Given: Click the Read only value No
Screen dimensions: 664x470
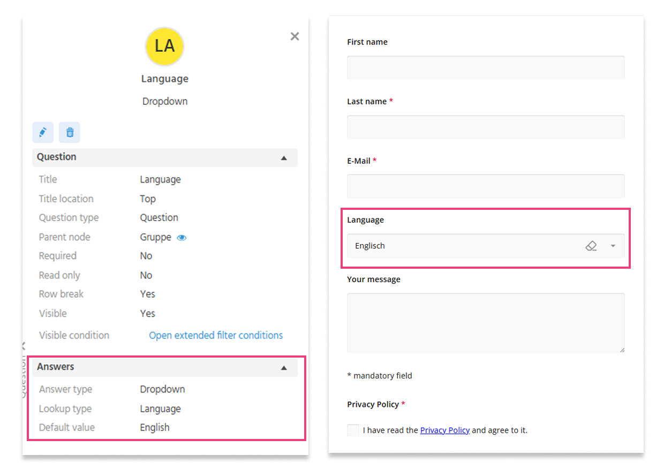Looking at the screenshot, I should pos(146,275).
